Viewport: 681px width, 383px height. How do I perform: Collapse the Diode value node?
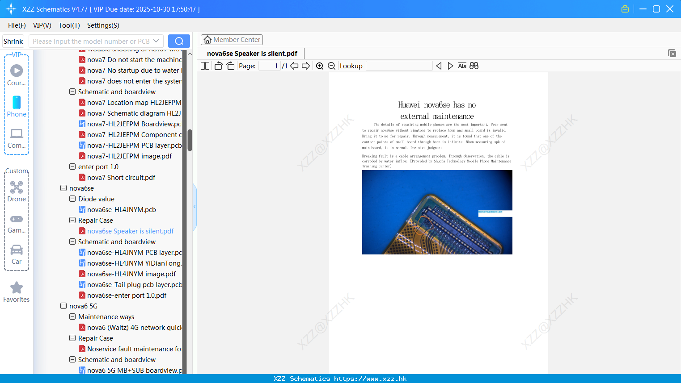click(72, 199)
